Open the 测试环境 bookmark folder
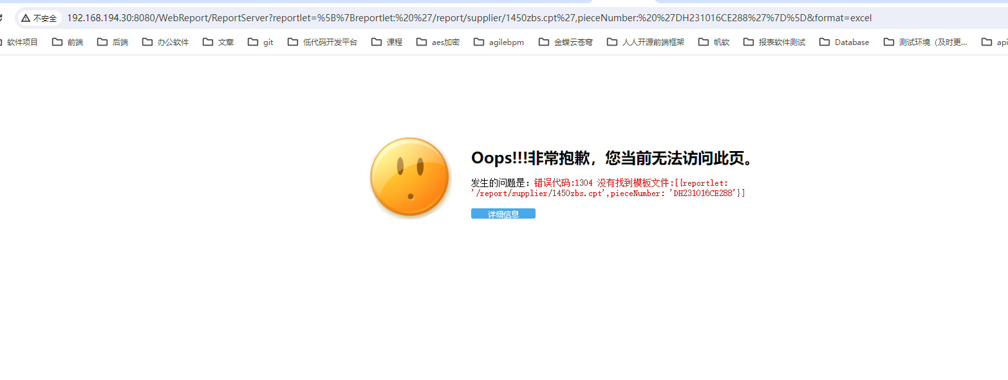 tap(926, 42)
